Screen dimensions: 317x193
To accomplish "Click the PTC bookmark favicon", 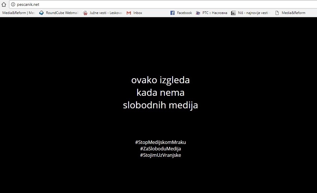I will (198, 13).
